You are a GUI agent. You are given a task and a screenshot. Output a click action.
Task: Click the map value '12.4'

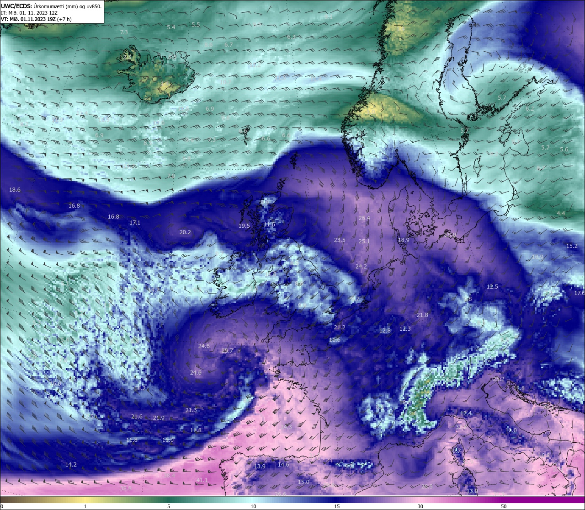pyautogui.click(x=466, y=413)
